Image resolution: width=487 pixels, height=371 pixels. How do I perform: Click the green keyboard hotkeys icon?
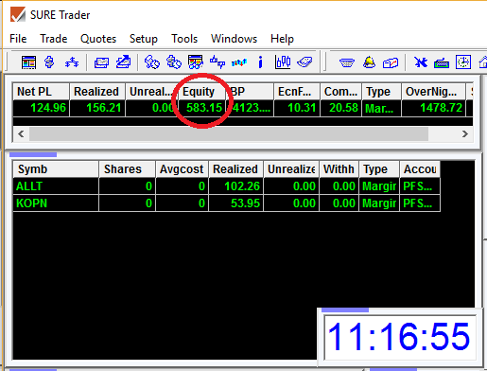(442, 63)
